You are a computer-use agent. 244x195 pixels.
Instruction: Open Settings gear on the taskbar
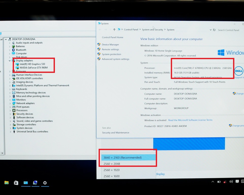point(45,183)
